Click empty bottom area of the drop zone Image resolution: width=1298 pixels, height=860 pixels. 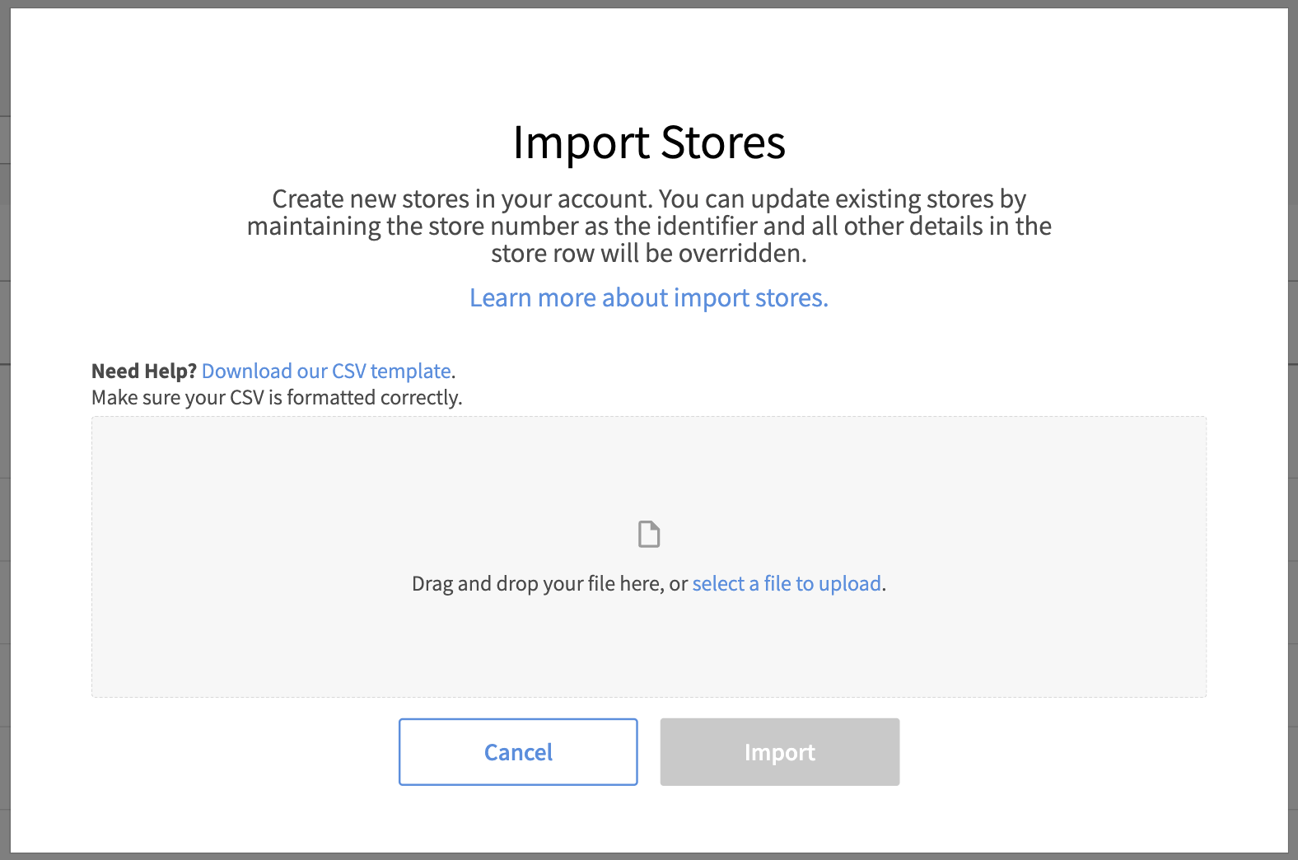click(649, 659)
